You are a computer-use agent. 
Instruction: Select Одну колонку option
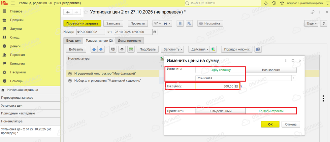(220, 70)
